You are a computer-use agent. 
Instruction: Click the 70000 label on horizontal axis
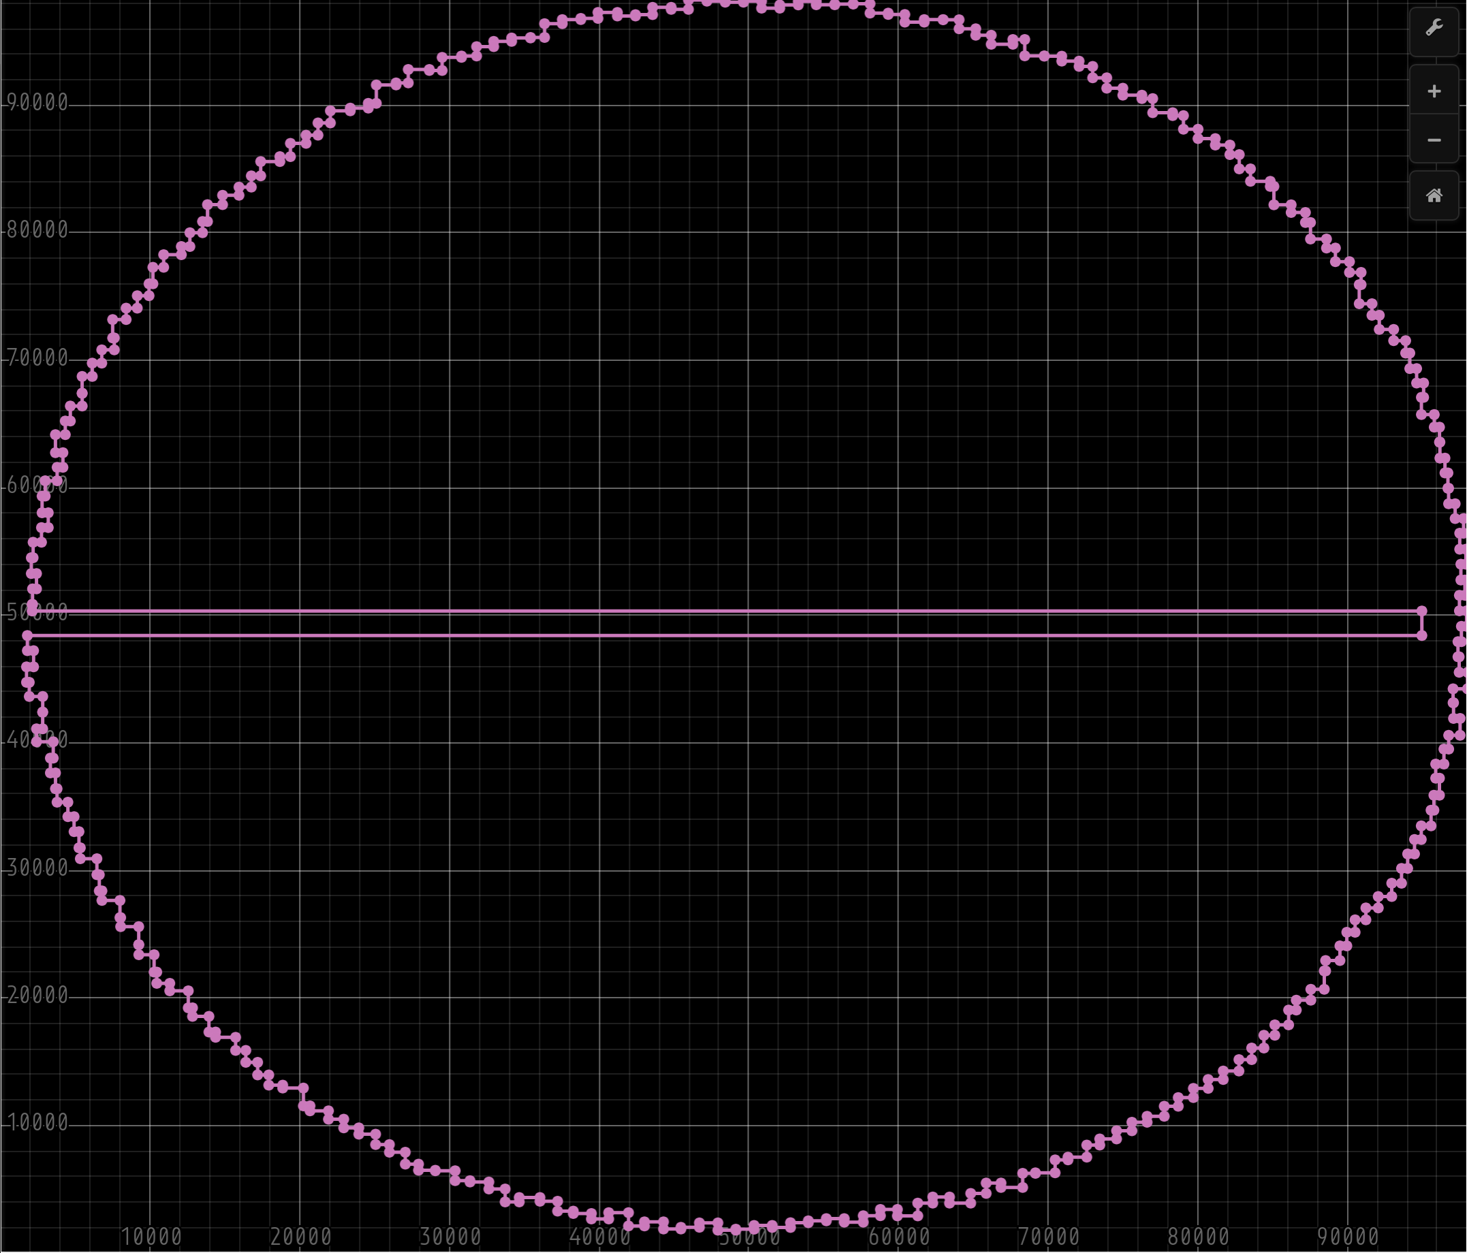click(x=1049, y=1237)
